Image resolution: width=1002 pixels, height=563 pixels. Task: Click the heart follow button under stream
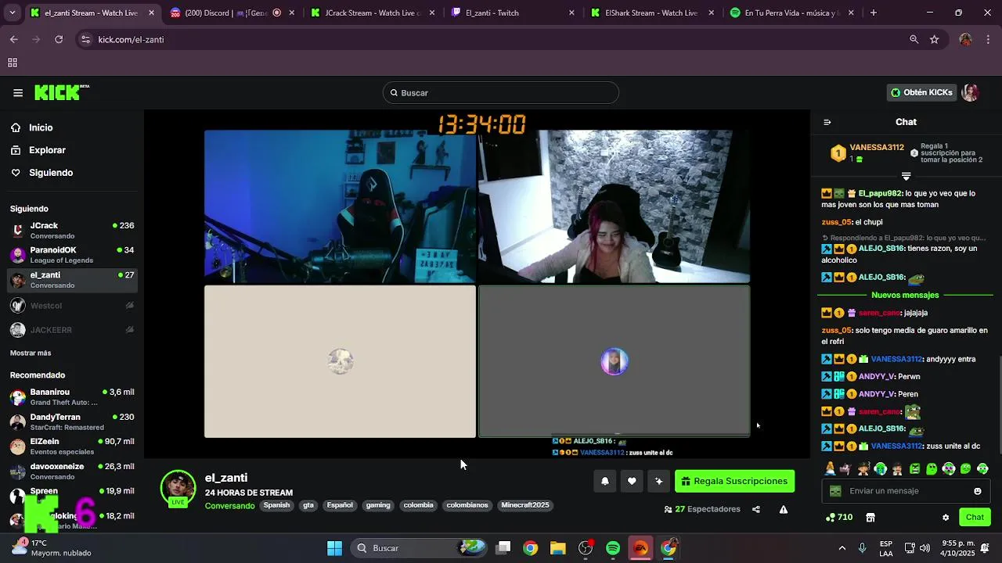(632, 482)
